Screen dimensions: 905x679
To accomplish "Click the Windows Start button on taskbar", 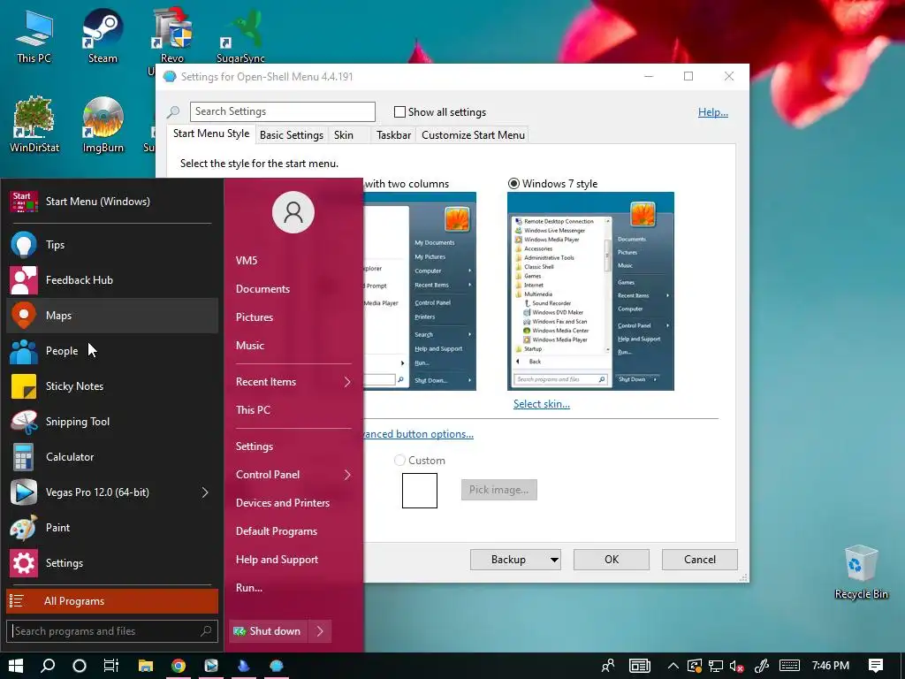I will (16, 666).
